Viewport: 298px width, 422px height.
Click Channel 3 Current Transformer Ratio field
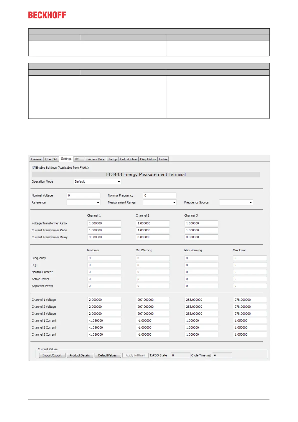tap(201, 230)
